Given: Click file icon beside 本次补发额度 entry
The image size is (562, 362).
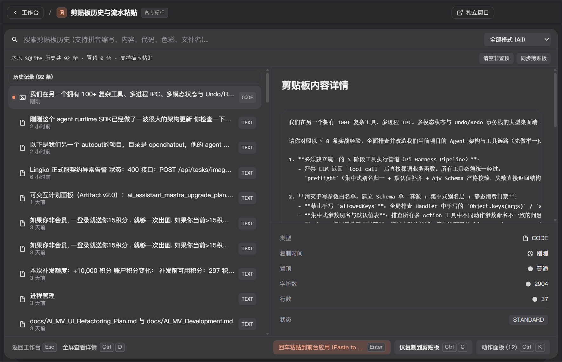Looking at the screenshot, I should coord(23,274).
